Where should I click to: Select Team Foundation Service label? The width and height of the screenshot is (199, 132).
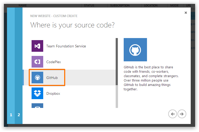(66, 46)
